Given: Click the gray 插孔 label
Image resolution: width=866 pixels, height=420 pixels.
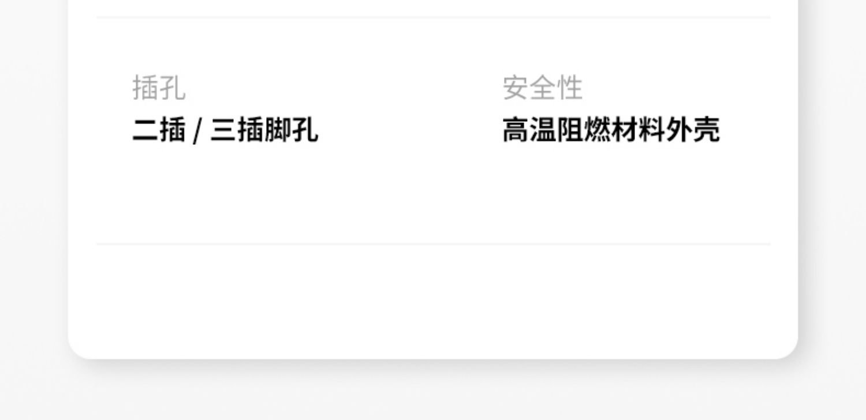Looking at the screenshot, I should (159, 88).
